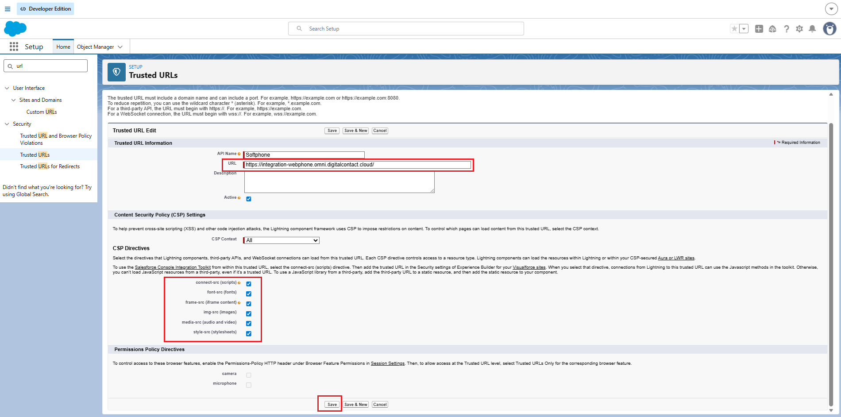
Task: Open the App Launcher grid icon
Action: point(14,46)
